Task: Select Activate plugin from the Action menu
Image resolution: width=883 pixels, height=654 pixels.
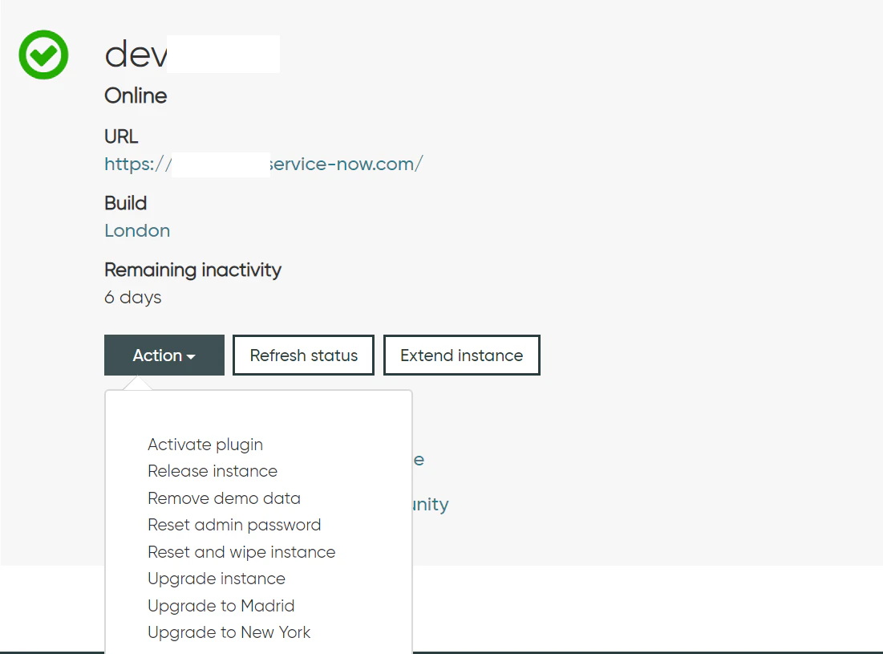Action: pyautogui.click(x=205, y=445)
